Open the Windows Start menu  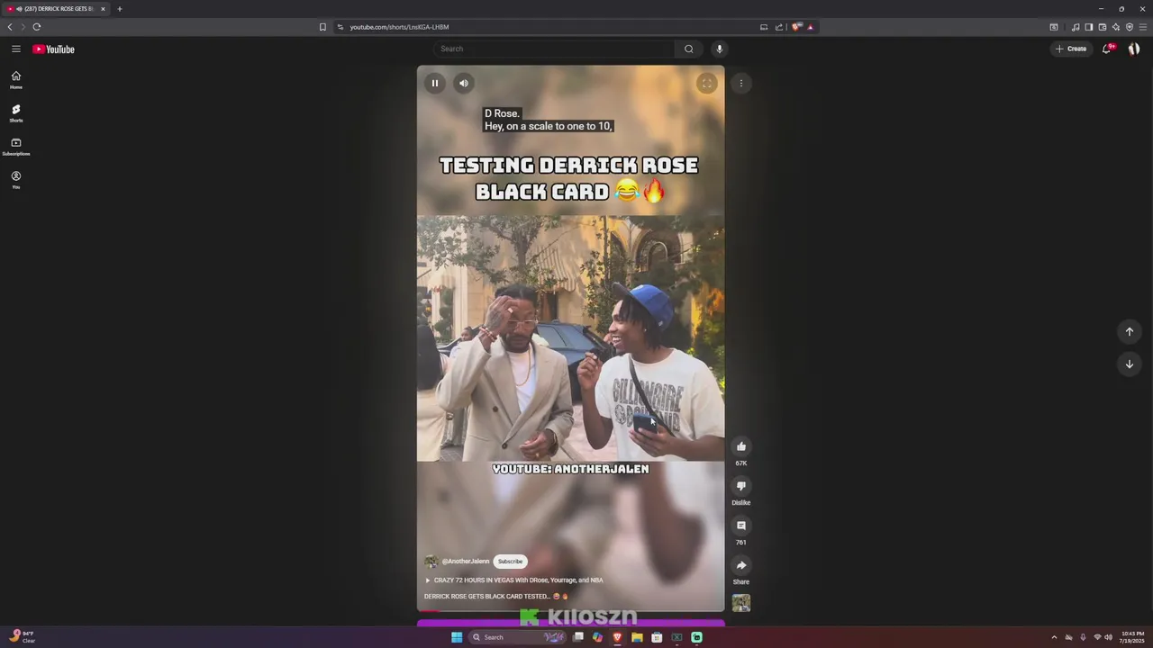[x=457, y=637]
